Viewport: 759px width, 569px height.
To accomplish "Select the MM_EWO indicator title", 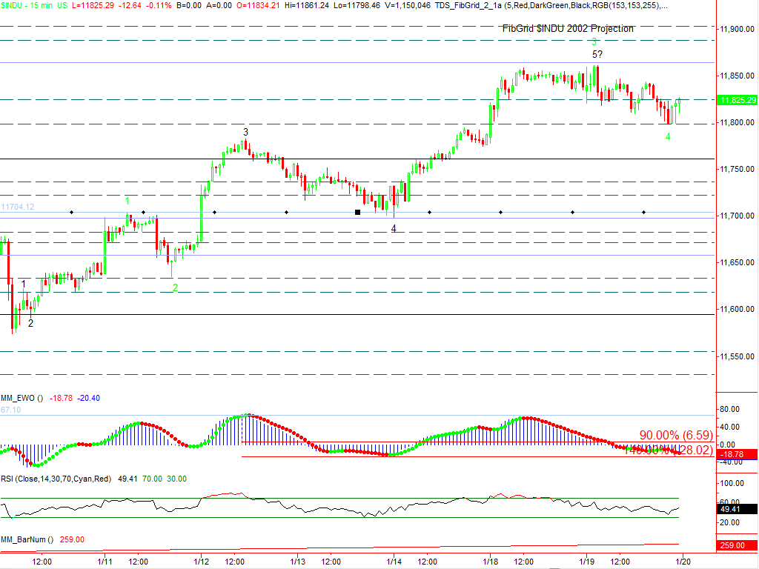I will click(22, 398).
